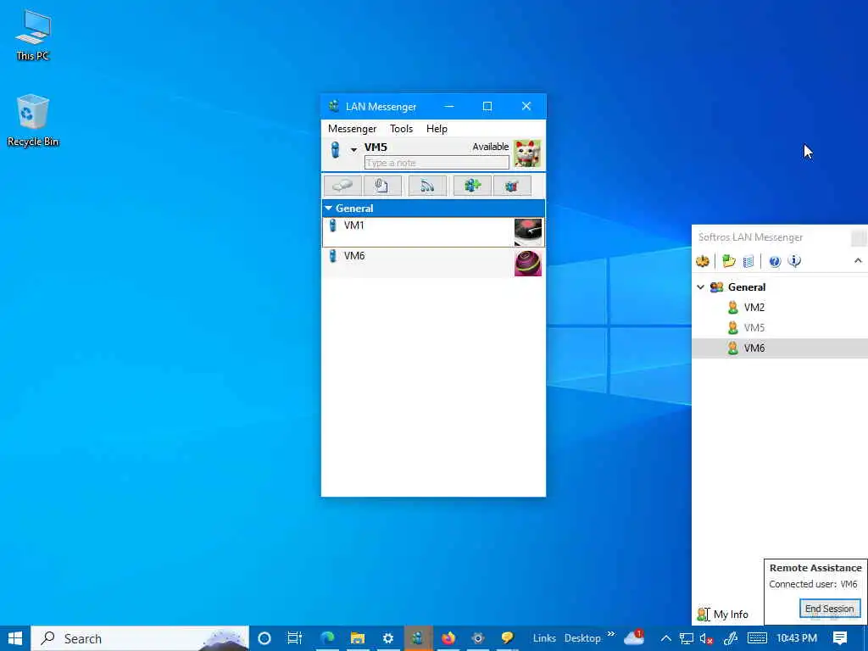The height and width of the screenshot is (651, 868).
Task: Open the white gear Settings taskbar icon
Action: coord(387,638)
